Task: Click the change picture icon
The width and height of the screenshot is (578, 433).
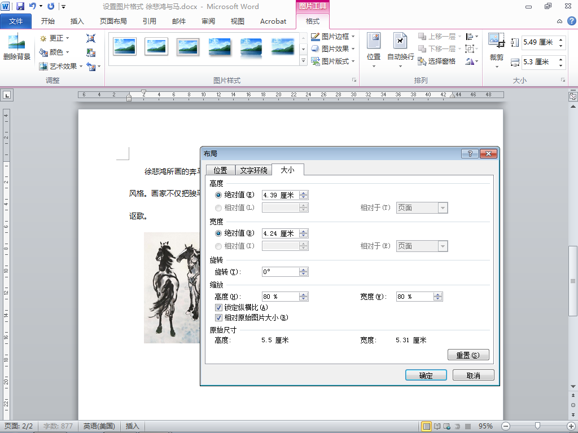Action: click(91, 52)
